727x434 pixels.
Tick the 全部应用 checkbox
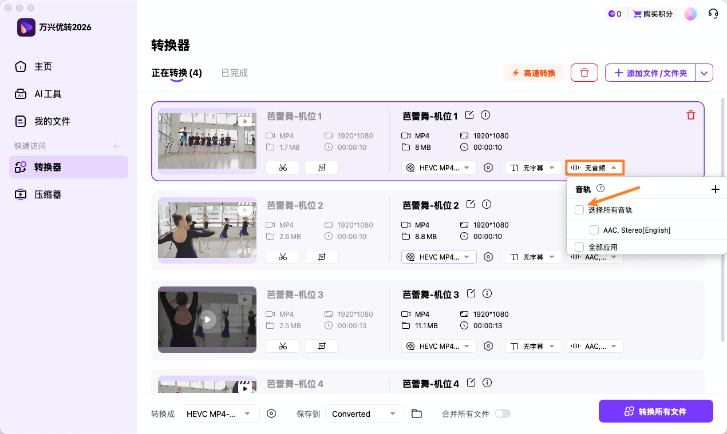(x=579, y=247)
